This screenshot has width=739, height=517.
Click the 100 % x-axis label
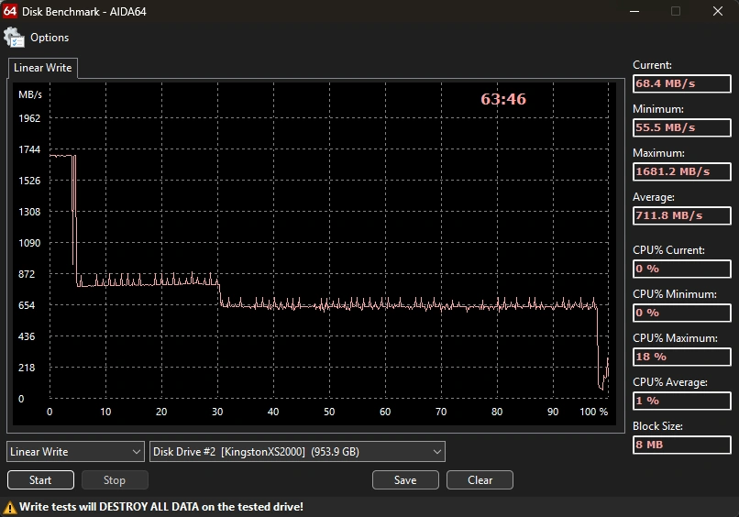593,412
